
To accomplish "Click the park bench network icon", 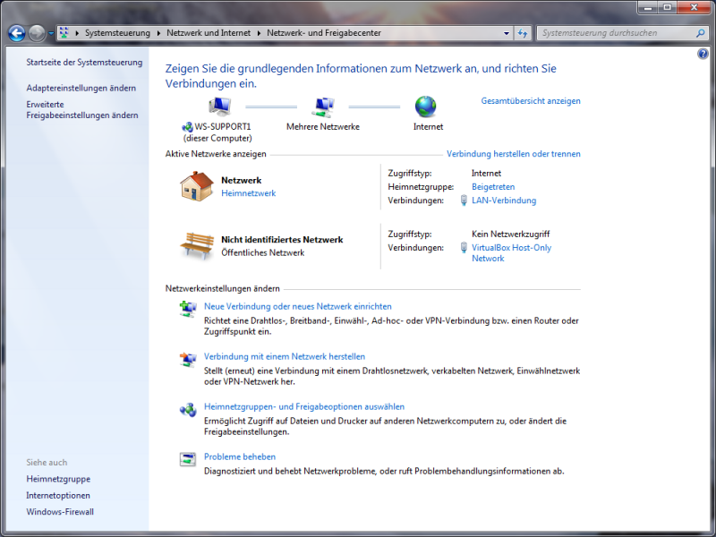I will point(196,244).
